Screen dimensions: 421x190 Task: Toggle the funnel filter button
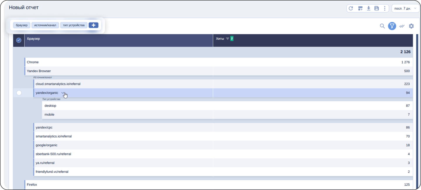(392, 26)
